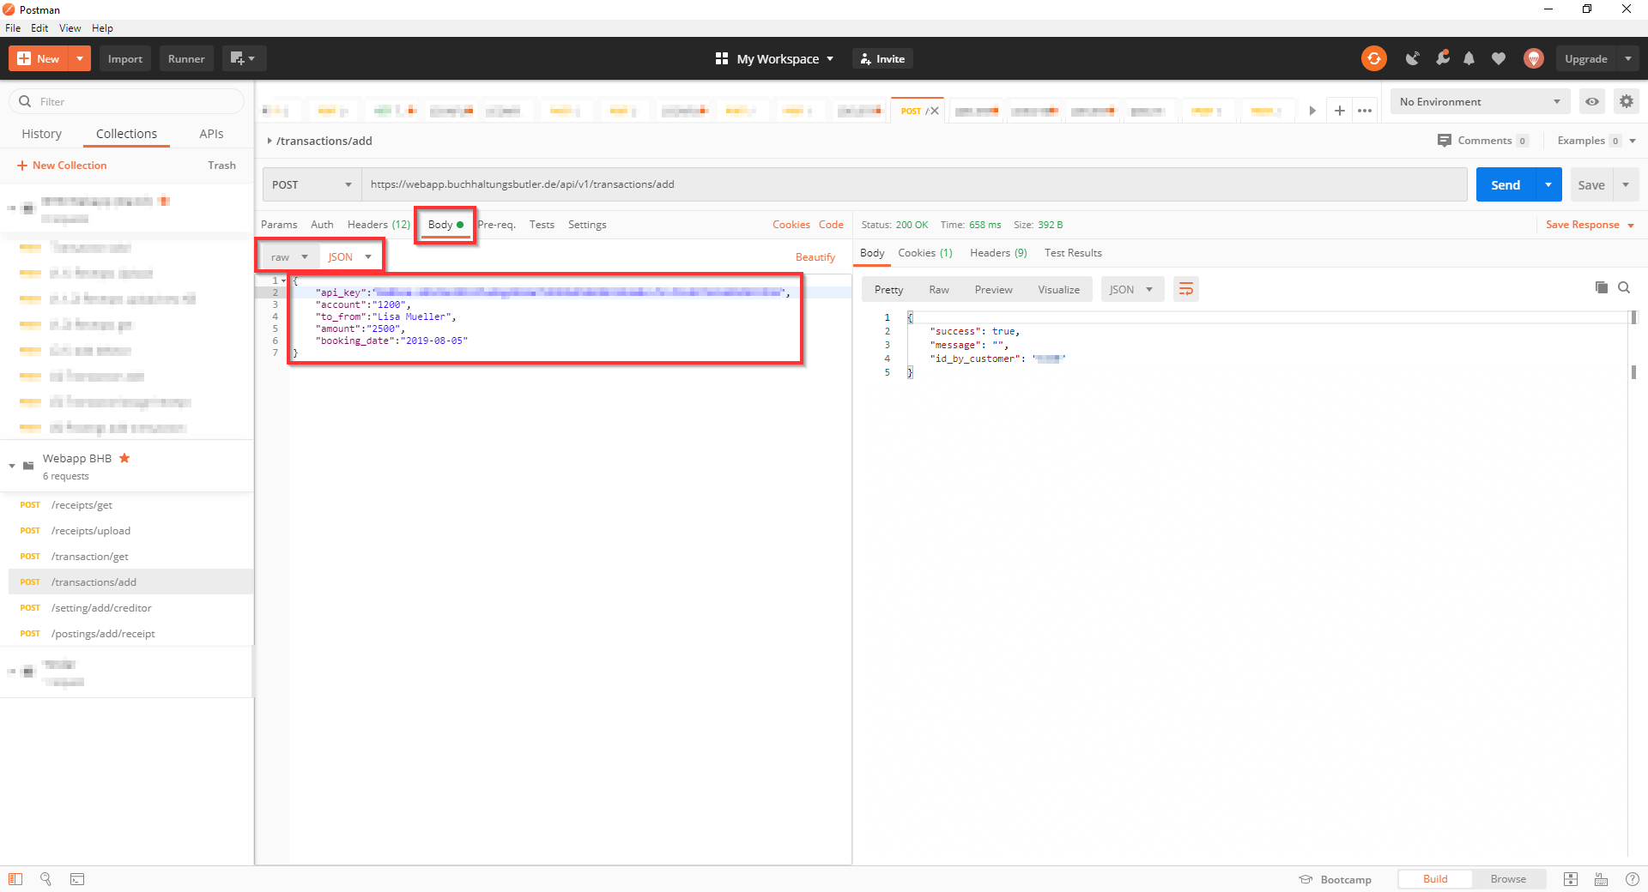Viewport: 1648px width, 892px height.
Task: Switch to the Build toggle at bottom
Action: click(x=1433, y=879)
